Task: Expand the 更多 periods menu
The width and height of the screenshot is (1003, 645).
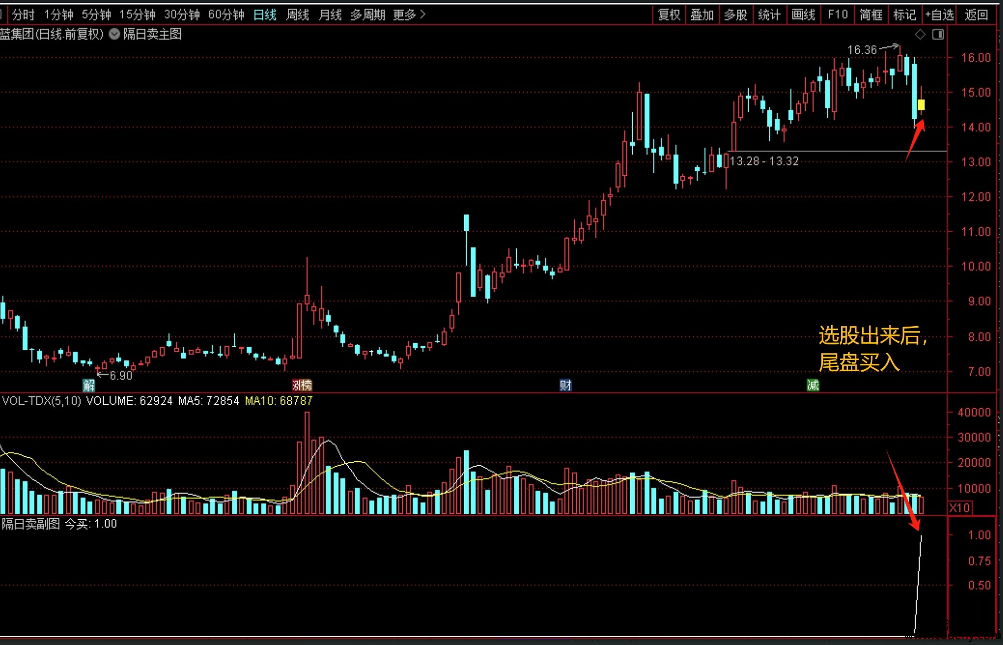Action: pos(409,15)
